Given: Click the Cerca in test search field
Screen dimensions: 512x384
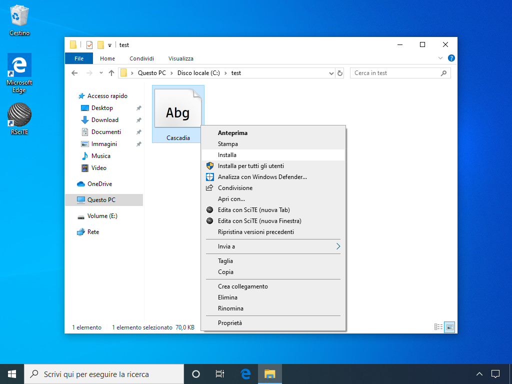Looking at the screenshot, I should tap(395, 73).
